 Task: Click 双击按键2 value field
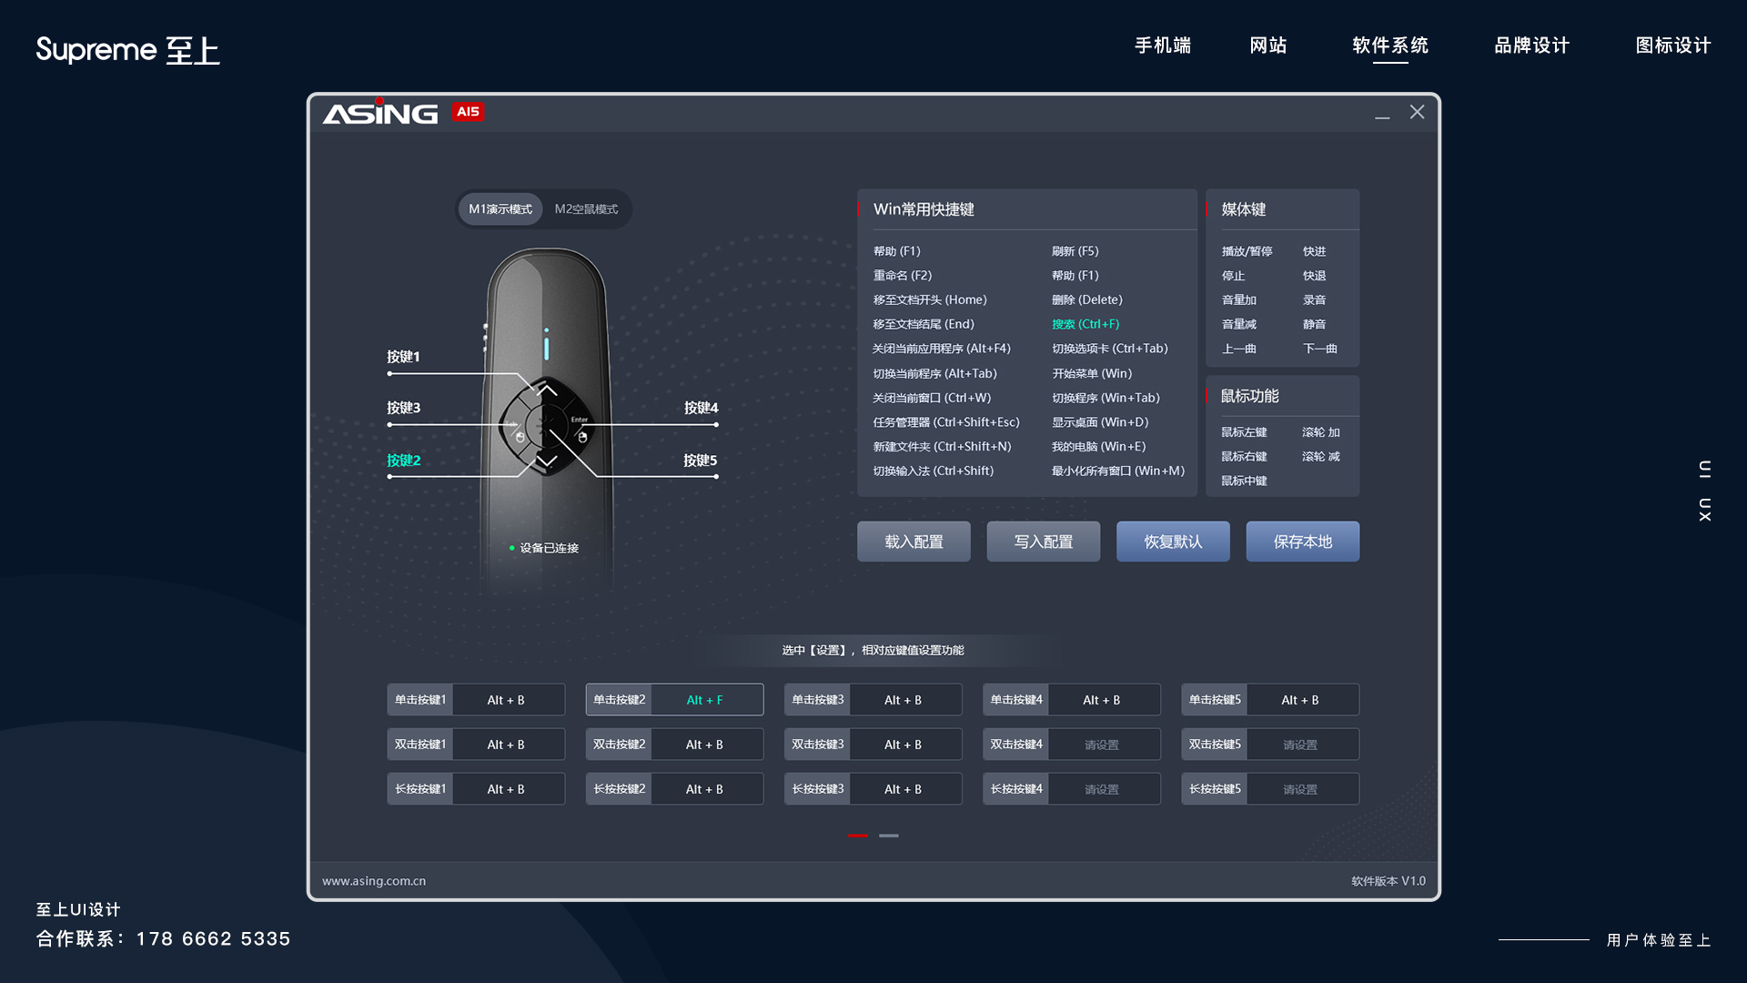coord(706,745)
